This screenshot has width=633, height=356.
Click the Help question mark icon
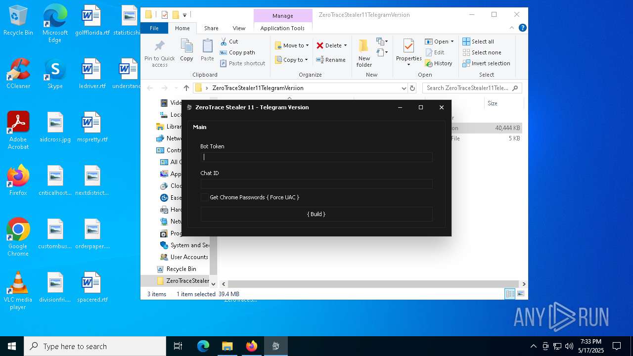coord(523,28)
